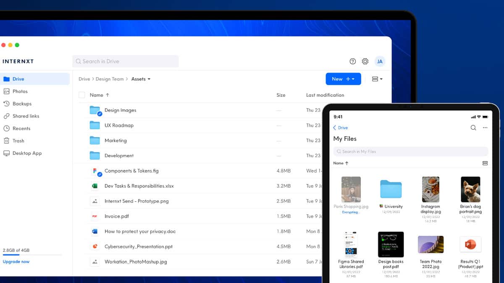
Task: Open the three-dot menu on the mobile app
Action: point(485,127)
